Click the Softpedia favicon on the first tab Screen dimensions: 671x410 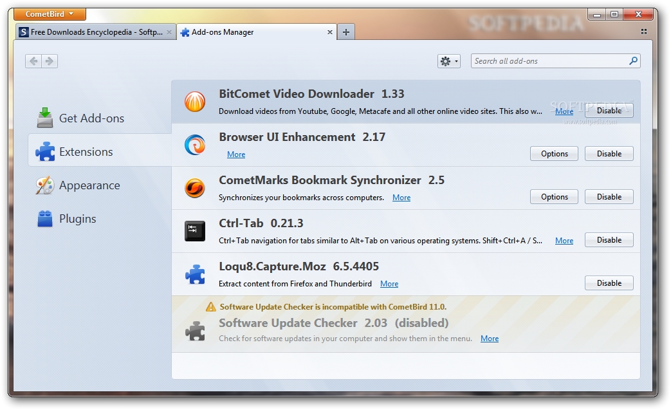(24, 32)
